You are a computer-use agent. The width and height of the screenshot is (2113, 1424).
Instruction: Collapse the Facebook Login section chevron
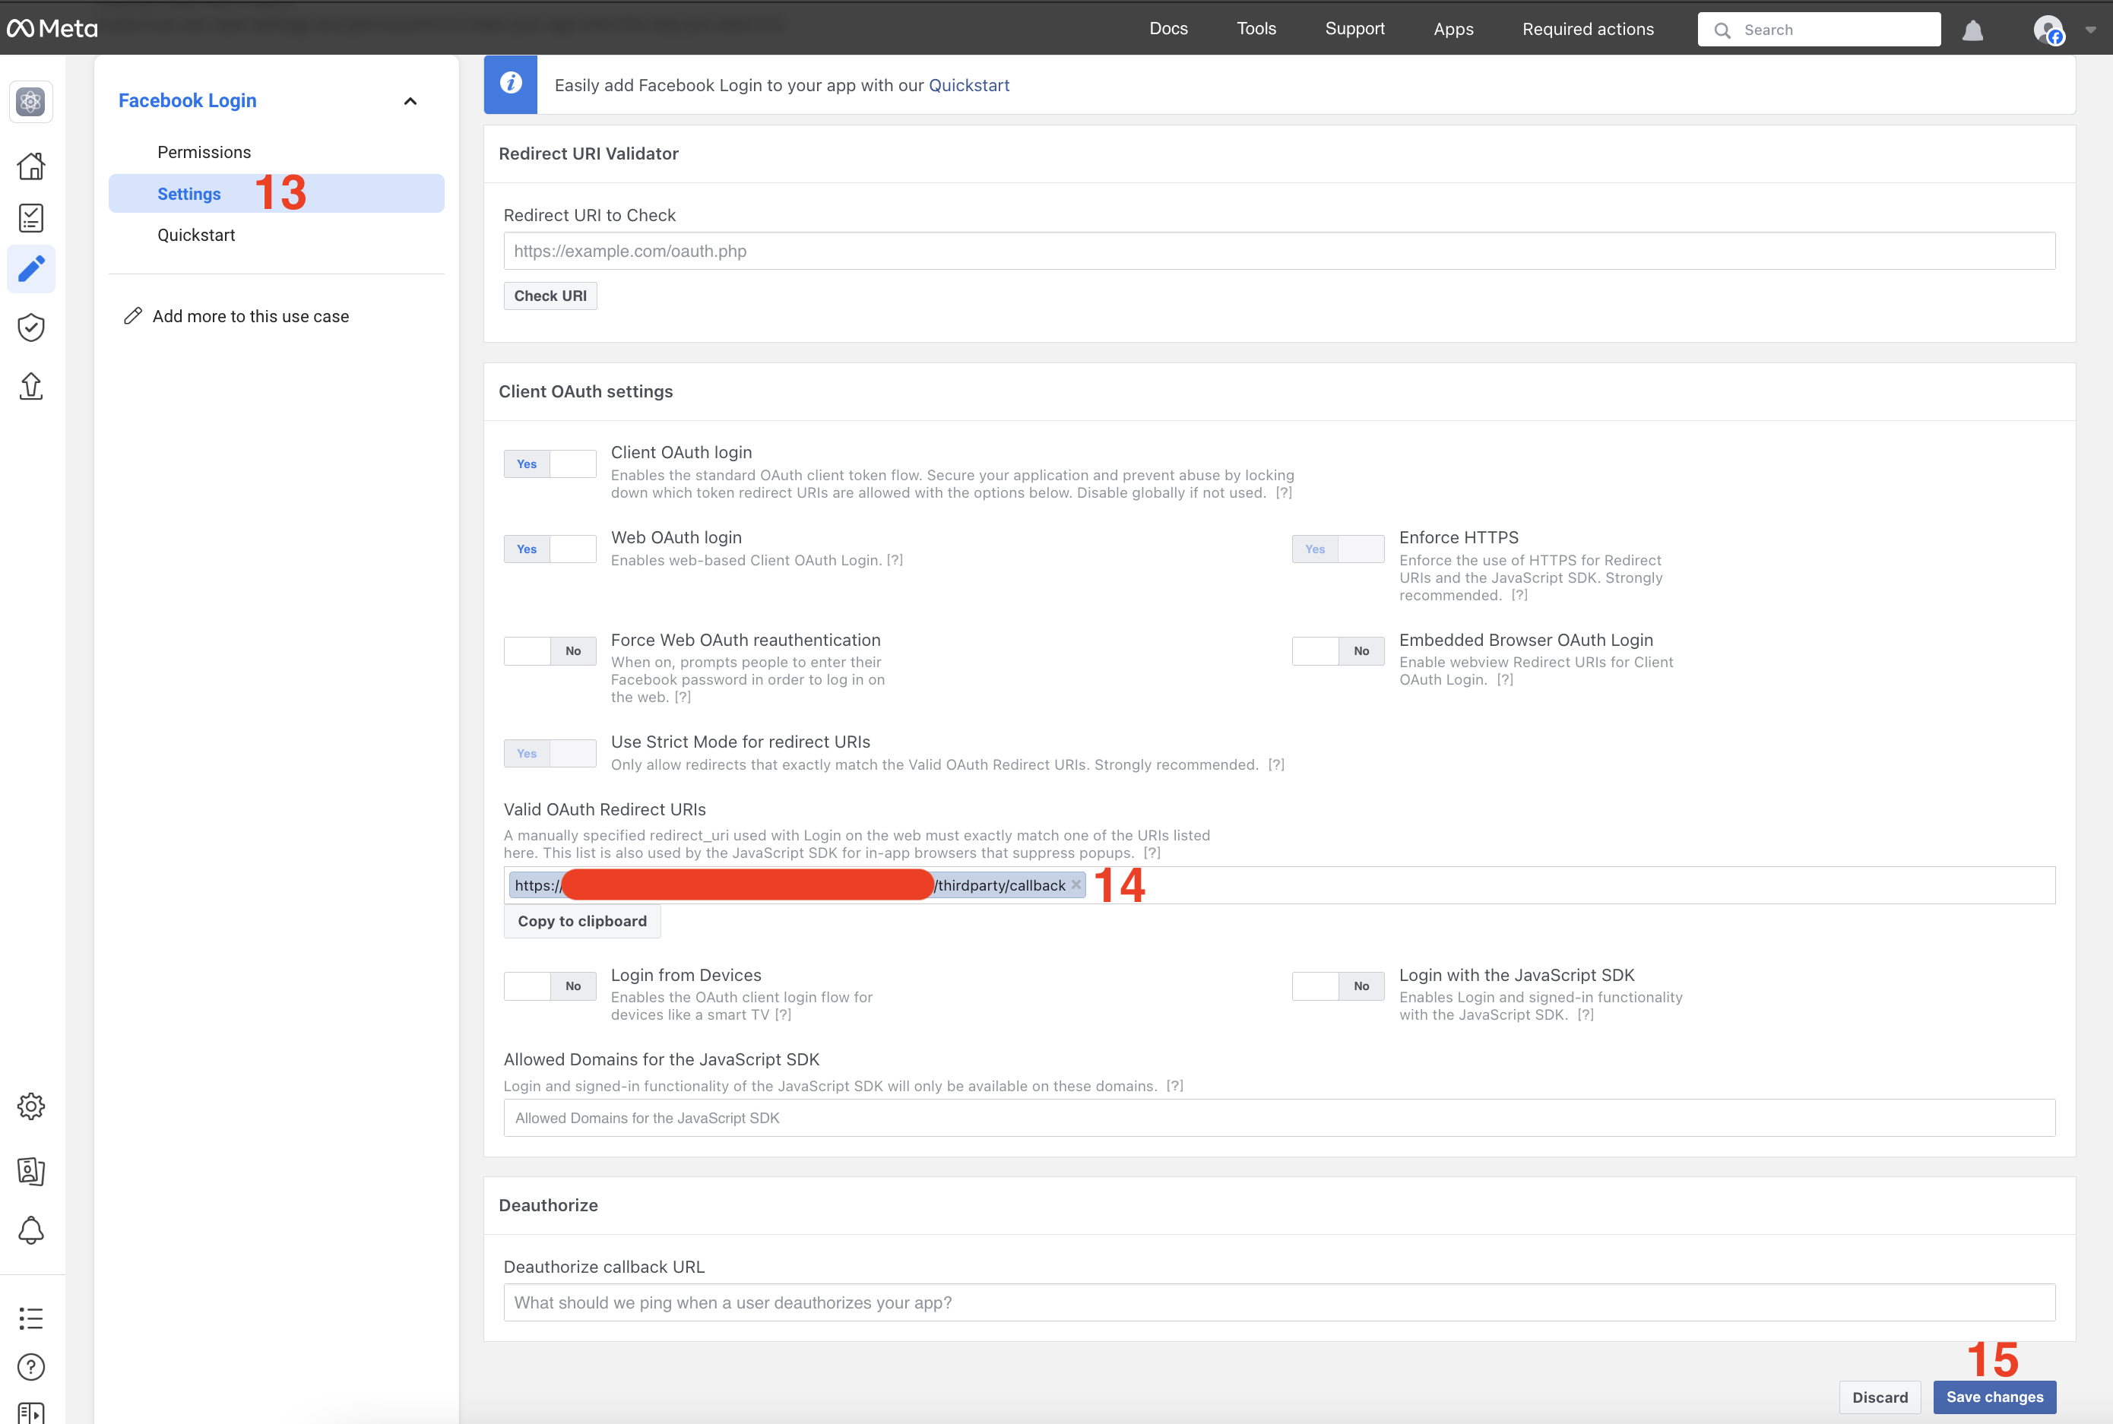[x=410, y=101]
